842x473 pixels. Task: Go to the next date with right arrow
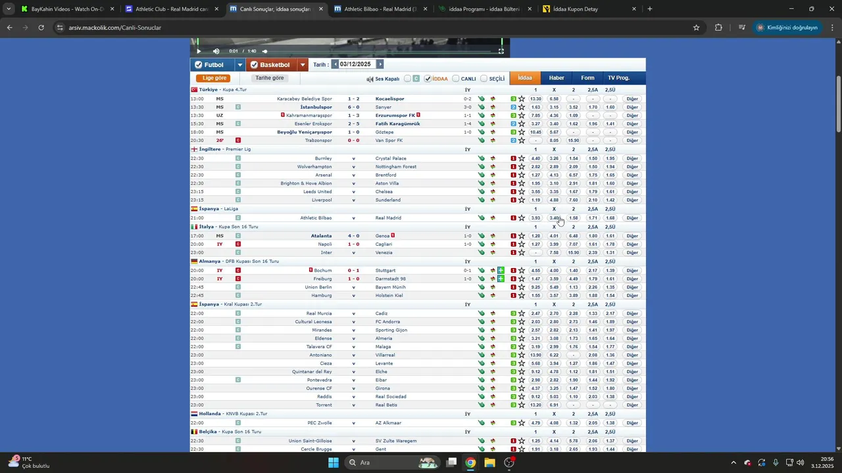pyautogui.click(x=380, y=64)
